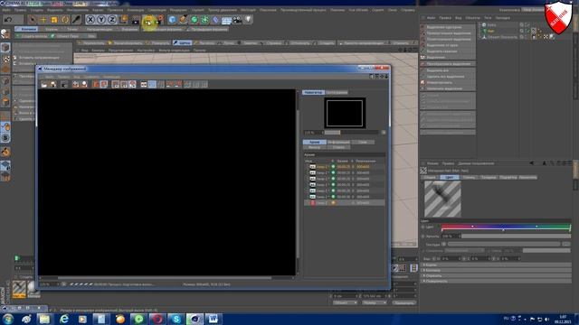This screenshot has width=579, height=325.
Task: Select the Move tool in the main toolbar
Action: 43,19
